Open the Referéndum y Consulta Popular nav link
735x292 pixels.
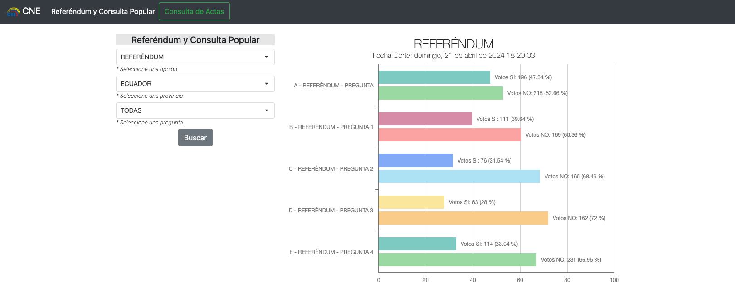tap(103, 11)
